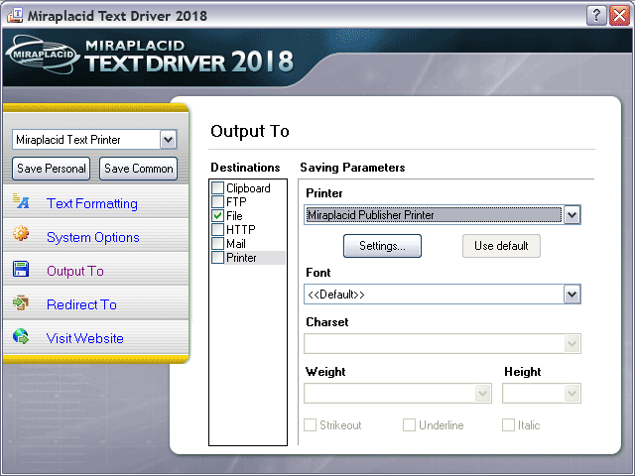Select the File label in Destinations
This screenshot has height=476, width=635.
point(234,216)
